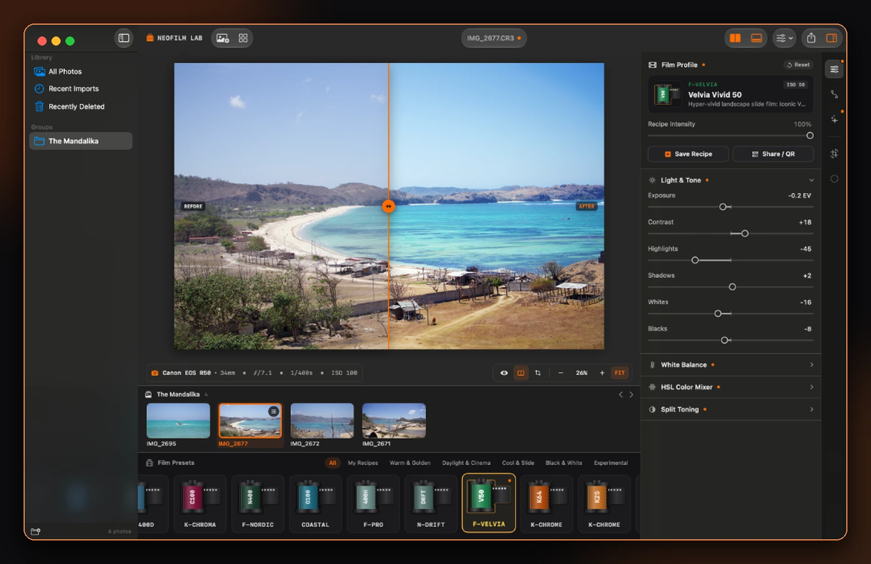871x564 pixels.
Task: Click the crop icon in the zoom bar
Action: (538, 373)
